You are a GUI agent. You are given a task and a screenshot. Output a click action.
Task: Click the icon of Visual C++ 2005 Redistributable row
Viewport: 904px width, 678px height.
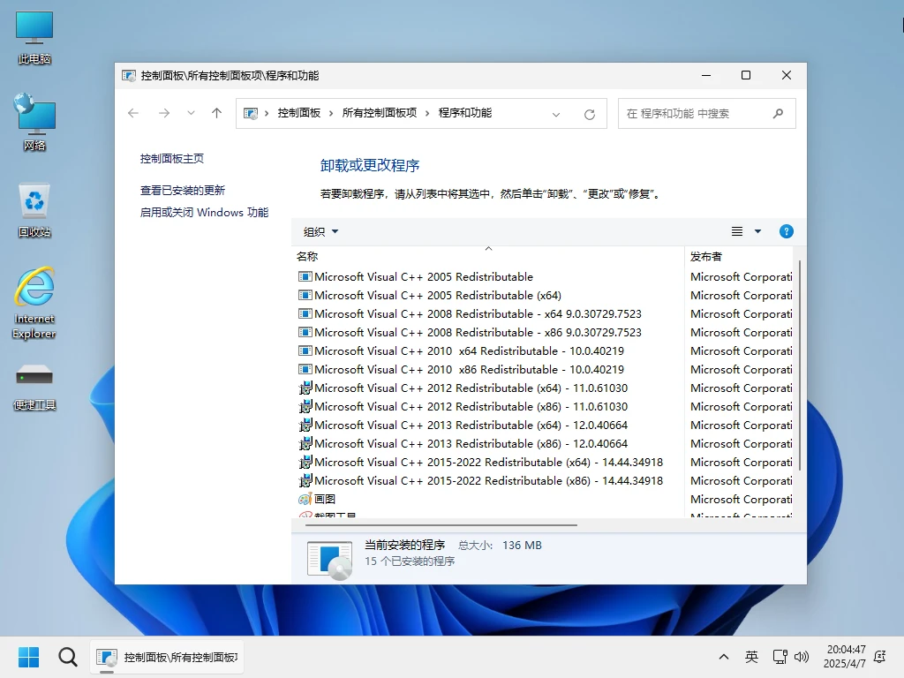click(x=305, y=276)
